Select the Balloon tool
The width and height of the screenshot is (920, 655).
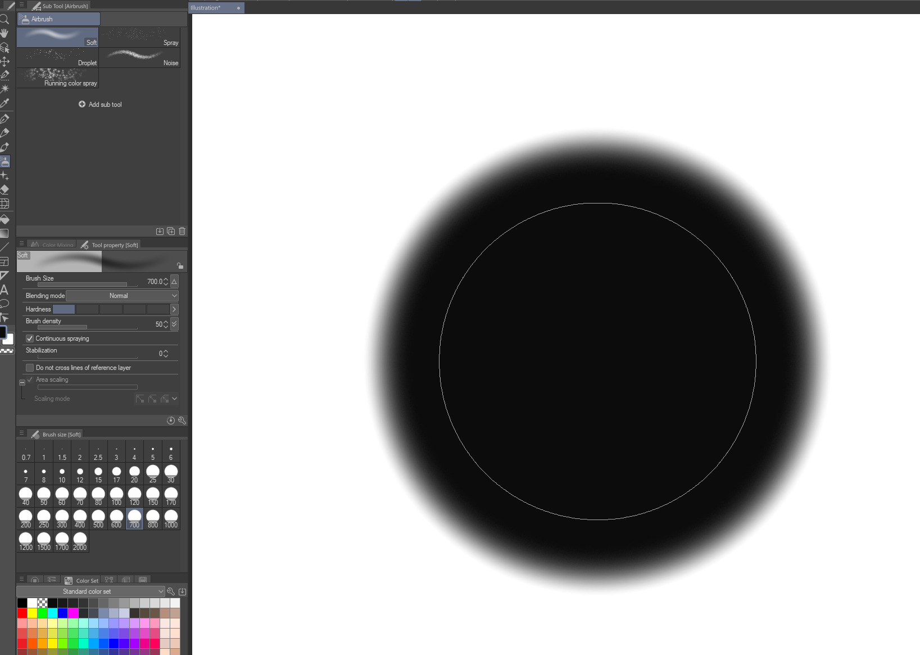pyautogui.click(x=4, y=304)
